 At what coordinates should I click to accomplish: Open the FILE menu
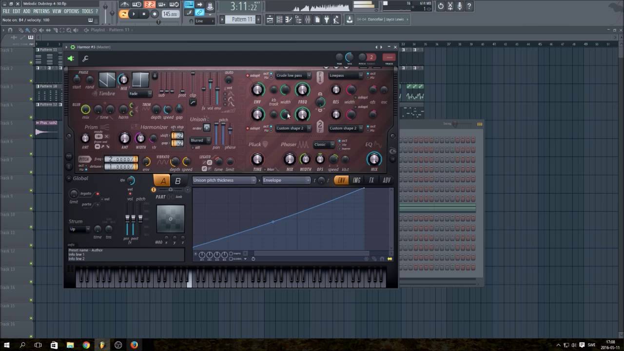pyautogui.click(x=6, y=11)
